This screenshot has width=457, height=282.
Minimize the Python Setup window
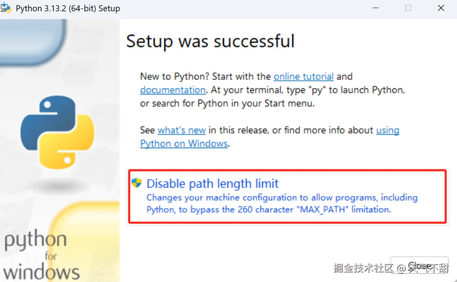click(x=376, y=8)
